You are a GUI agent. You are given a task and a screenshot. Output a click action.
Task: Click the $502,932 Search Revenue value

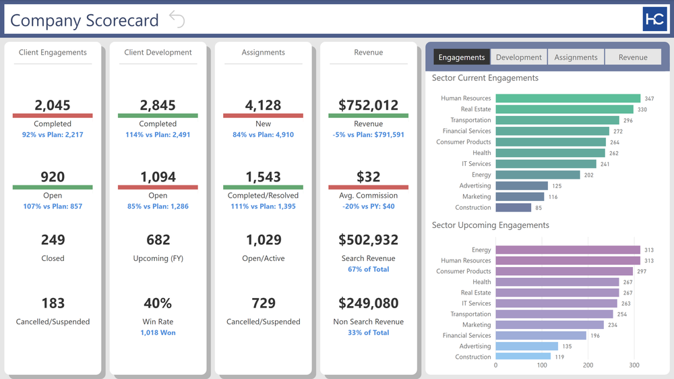click(x=369, y=239)
